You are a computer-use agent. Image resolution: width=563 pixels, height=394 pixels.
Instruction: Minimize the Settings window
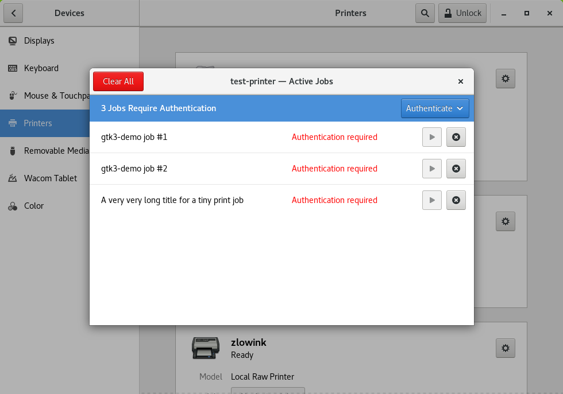point(504,13)
